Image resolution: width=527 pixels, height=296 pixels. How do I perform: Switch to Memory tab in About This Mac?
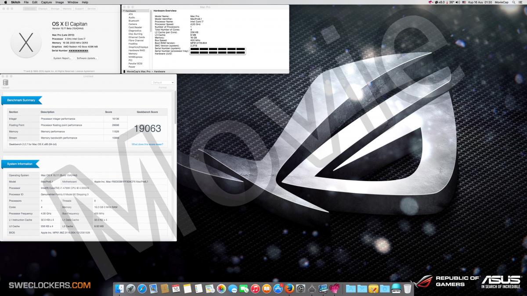(67, 8)
